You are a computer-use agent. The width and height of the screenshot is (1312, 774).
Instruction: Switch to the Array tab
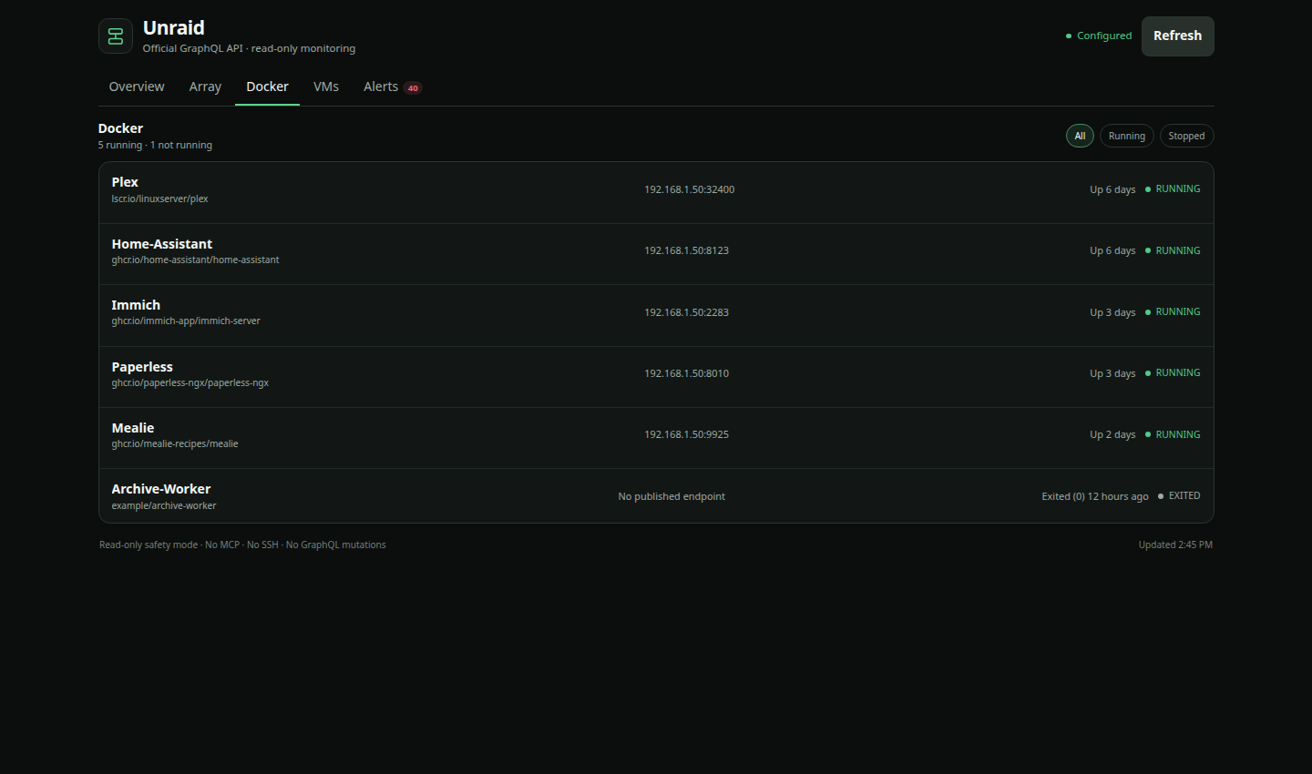pyautogui.click(x=205, y=87)
